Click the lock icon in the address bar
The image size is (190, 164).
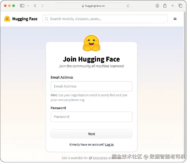pyautogui.click(x=83, y=6)
